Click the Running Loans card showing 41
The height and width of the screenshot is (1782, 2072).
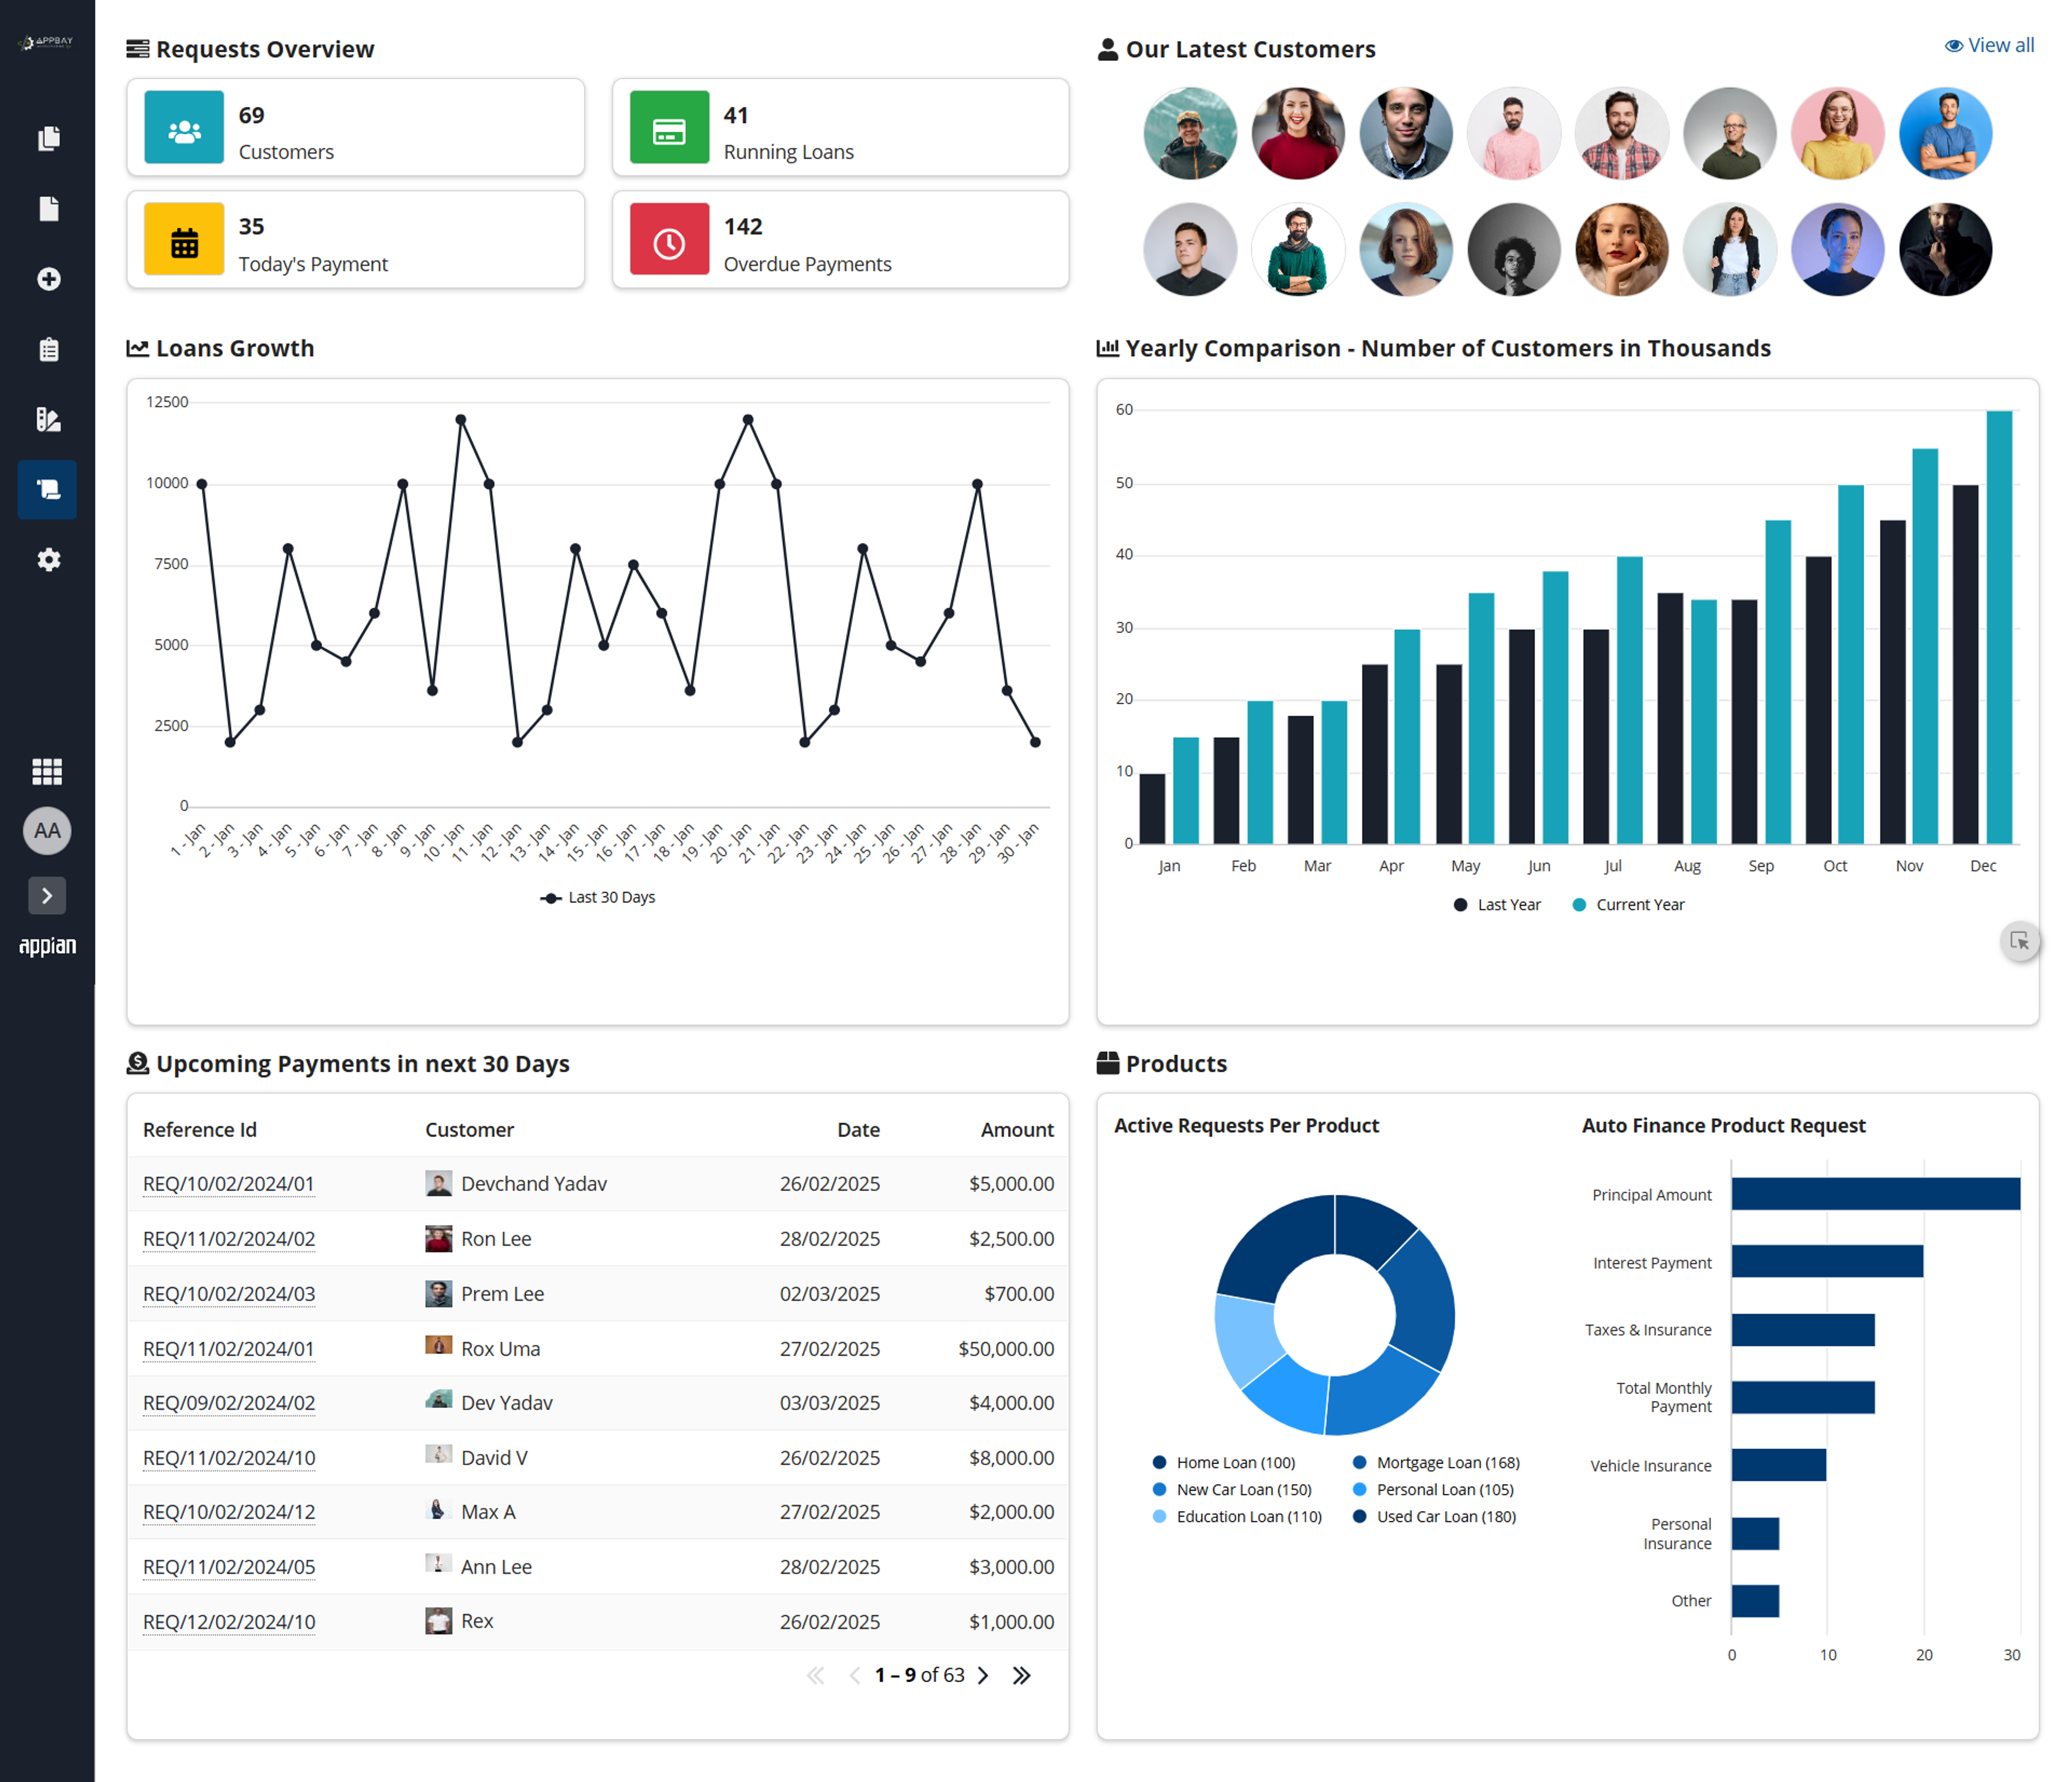click(x=840, y=127)
